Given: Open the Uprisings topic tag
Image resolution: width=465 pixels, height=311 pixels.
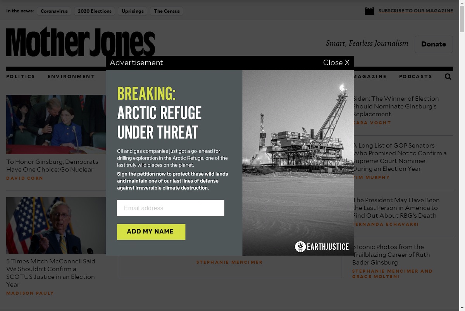Looking at the screenshot, I should (x=133, y=11).
